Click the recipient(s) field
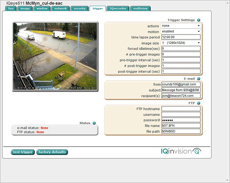This screenshot has height=183, width=230. (x=181, y=96)
